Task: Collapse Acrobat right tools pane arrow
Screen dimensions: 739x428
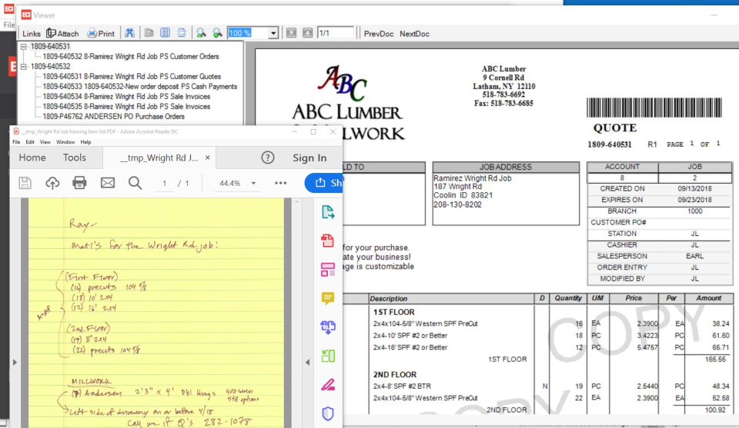Action: click(x=308, y=362)
